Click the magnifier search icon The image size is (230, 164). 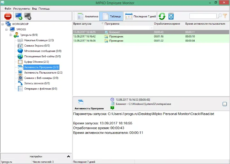click(x=219, y=16)
